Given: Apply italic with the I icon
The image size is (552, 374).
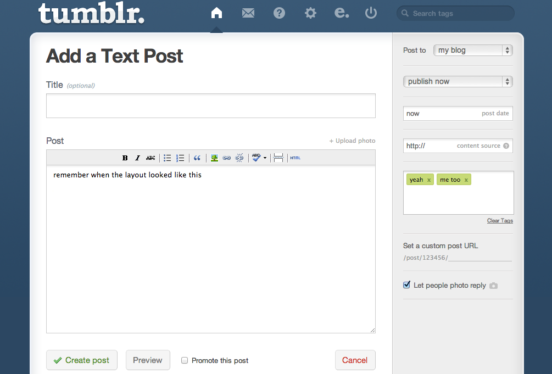Looking at the screenshot, I should pos(137,158).
